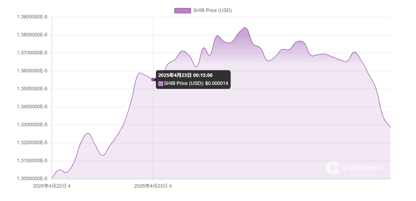Click the 1.3500000E-5 y-axis label
The image size is (416, 201).
tap(32, 89)
